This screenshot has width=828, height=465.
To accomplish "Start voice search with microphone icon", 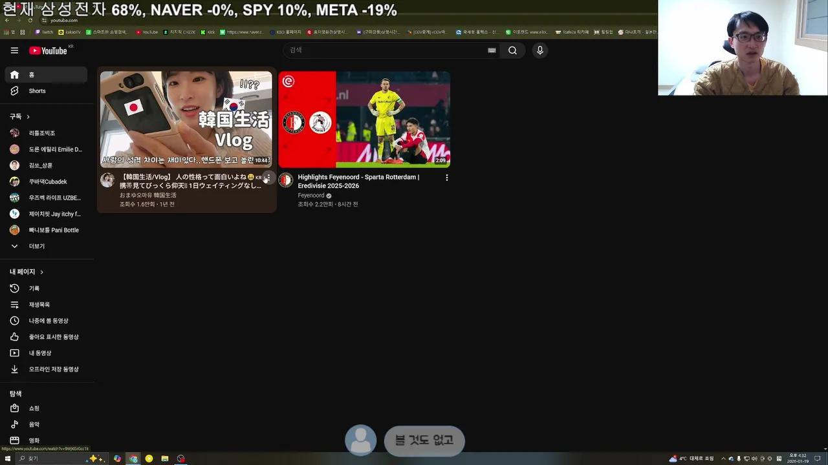I will click(x=540, y=50).
